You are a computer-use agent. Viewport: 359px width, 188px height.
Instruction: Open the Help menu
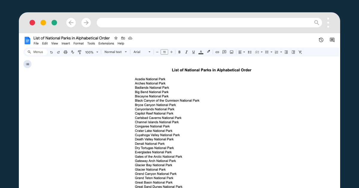(121, 44)
